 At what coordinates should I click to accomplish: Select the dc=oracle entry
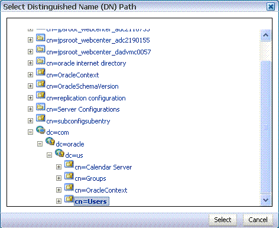(x=70, y=144)
